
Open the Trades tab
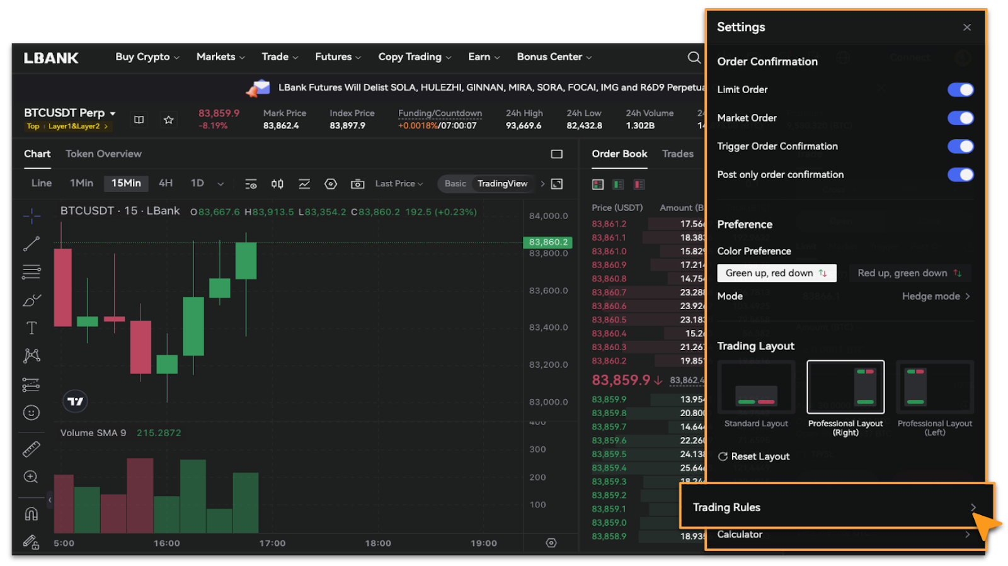(677, 154)
